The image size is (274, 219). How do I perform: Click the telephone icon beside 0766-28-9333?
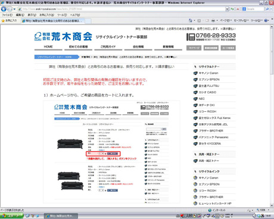191,37
